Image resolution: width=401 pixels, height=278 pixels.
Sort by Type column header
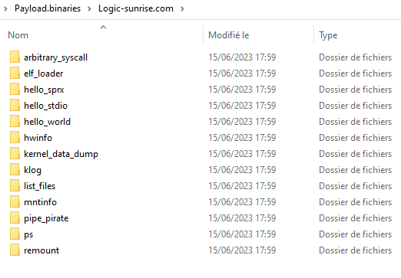click(328, 35)
